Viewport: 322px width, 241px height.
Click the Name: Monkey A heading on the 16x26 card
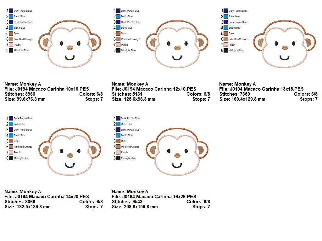point(130,192)
